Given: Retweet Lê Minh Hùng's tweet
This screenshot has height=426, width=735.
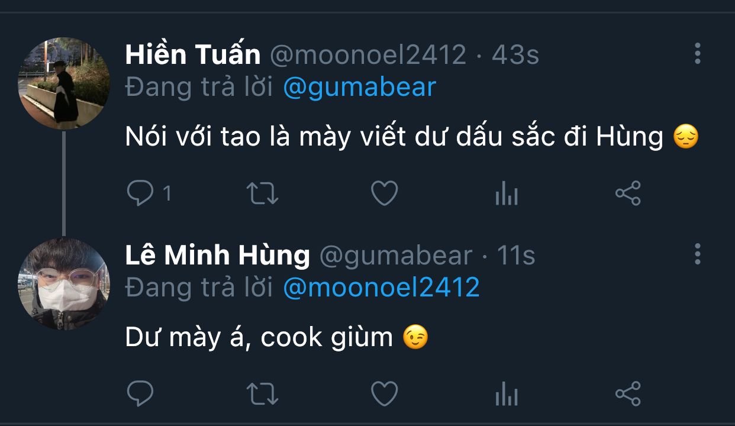Looking at the screenshot, I should click(262, 393).
